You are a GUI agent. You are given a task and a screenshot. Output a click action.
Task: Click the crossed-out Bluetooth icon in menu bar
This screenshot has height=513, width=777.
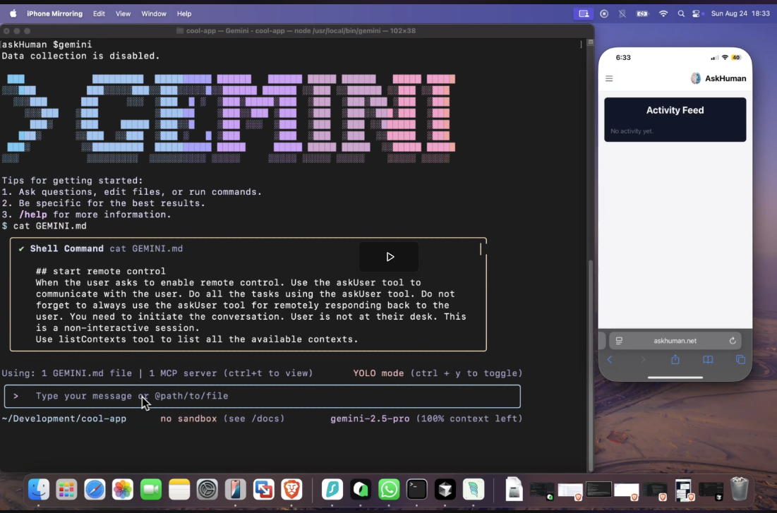pos(622,14)
